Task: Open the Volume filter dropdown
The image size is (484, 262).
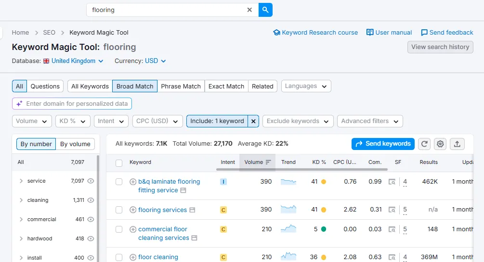Action: click(x=32, y=121)
